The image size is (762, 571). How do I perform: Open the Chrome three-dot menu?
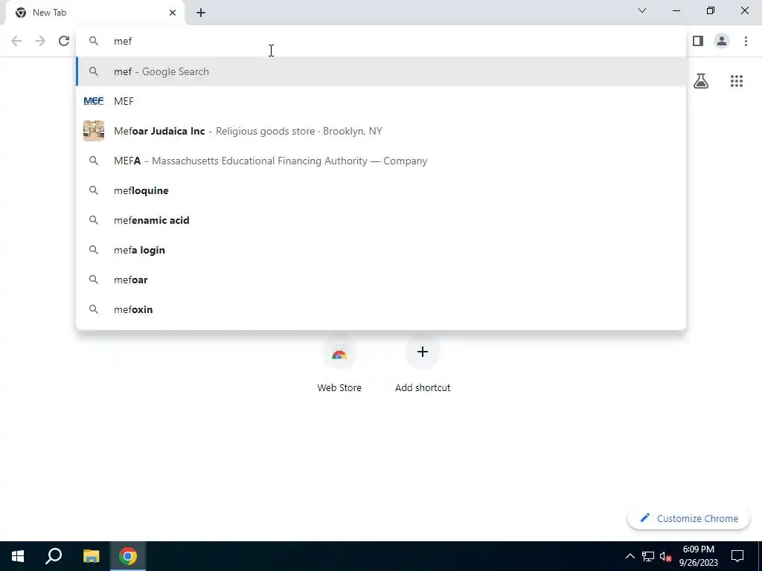click(x=746, y=41)
